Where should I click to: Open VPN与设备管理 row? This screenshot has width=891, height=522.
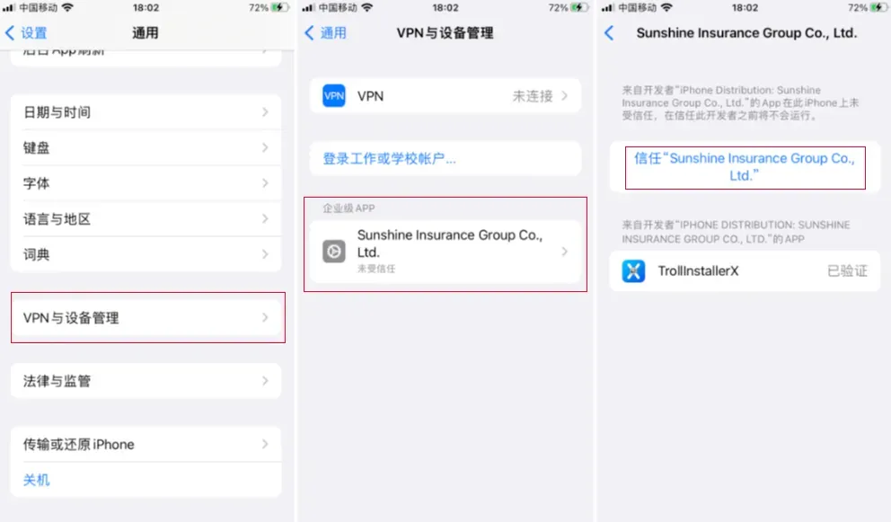tap(146, 318)
